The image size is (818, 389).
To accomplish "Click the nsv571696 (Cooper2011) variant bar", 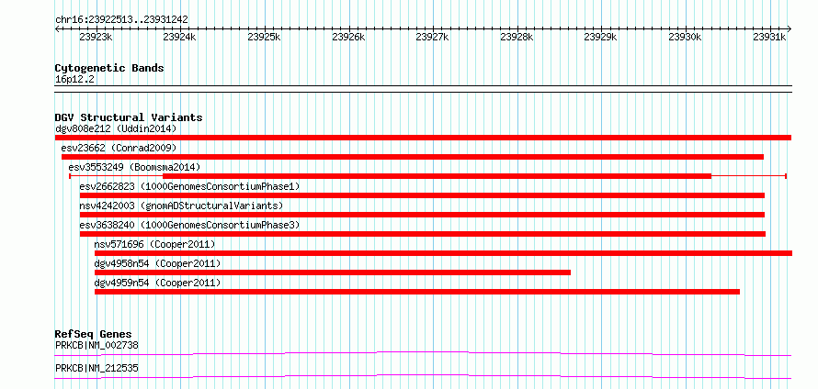I will pos(443,253).
